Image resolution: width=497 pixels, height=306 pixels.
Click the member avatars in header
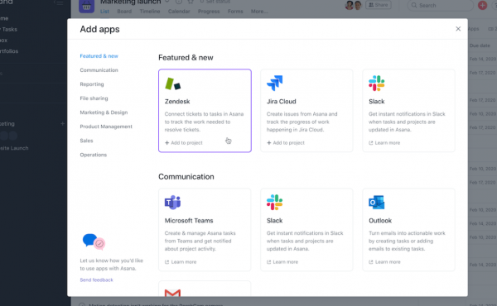pos(354,6)
